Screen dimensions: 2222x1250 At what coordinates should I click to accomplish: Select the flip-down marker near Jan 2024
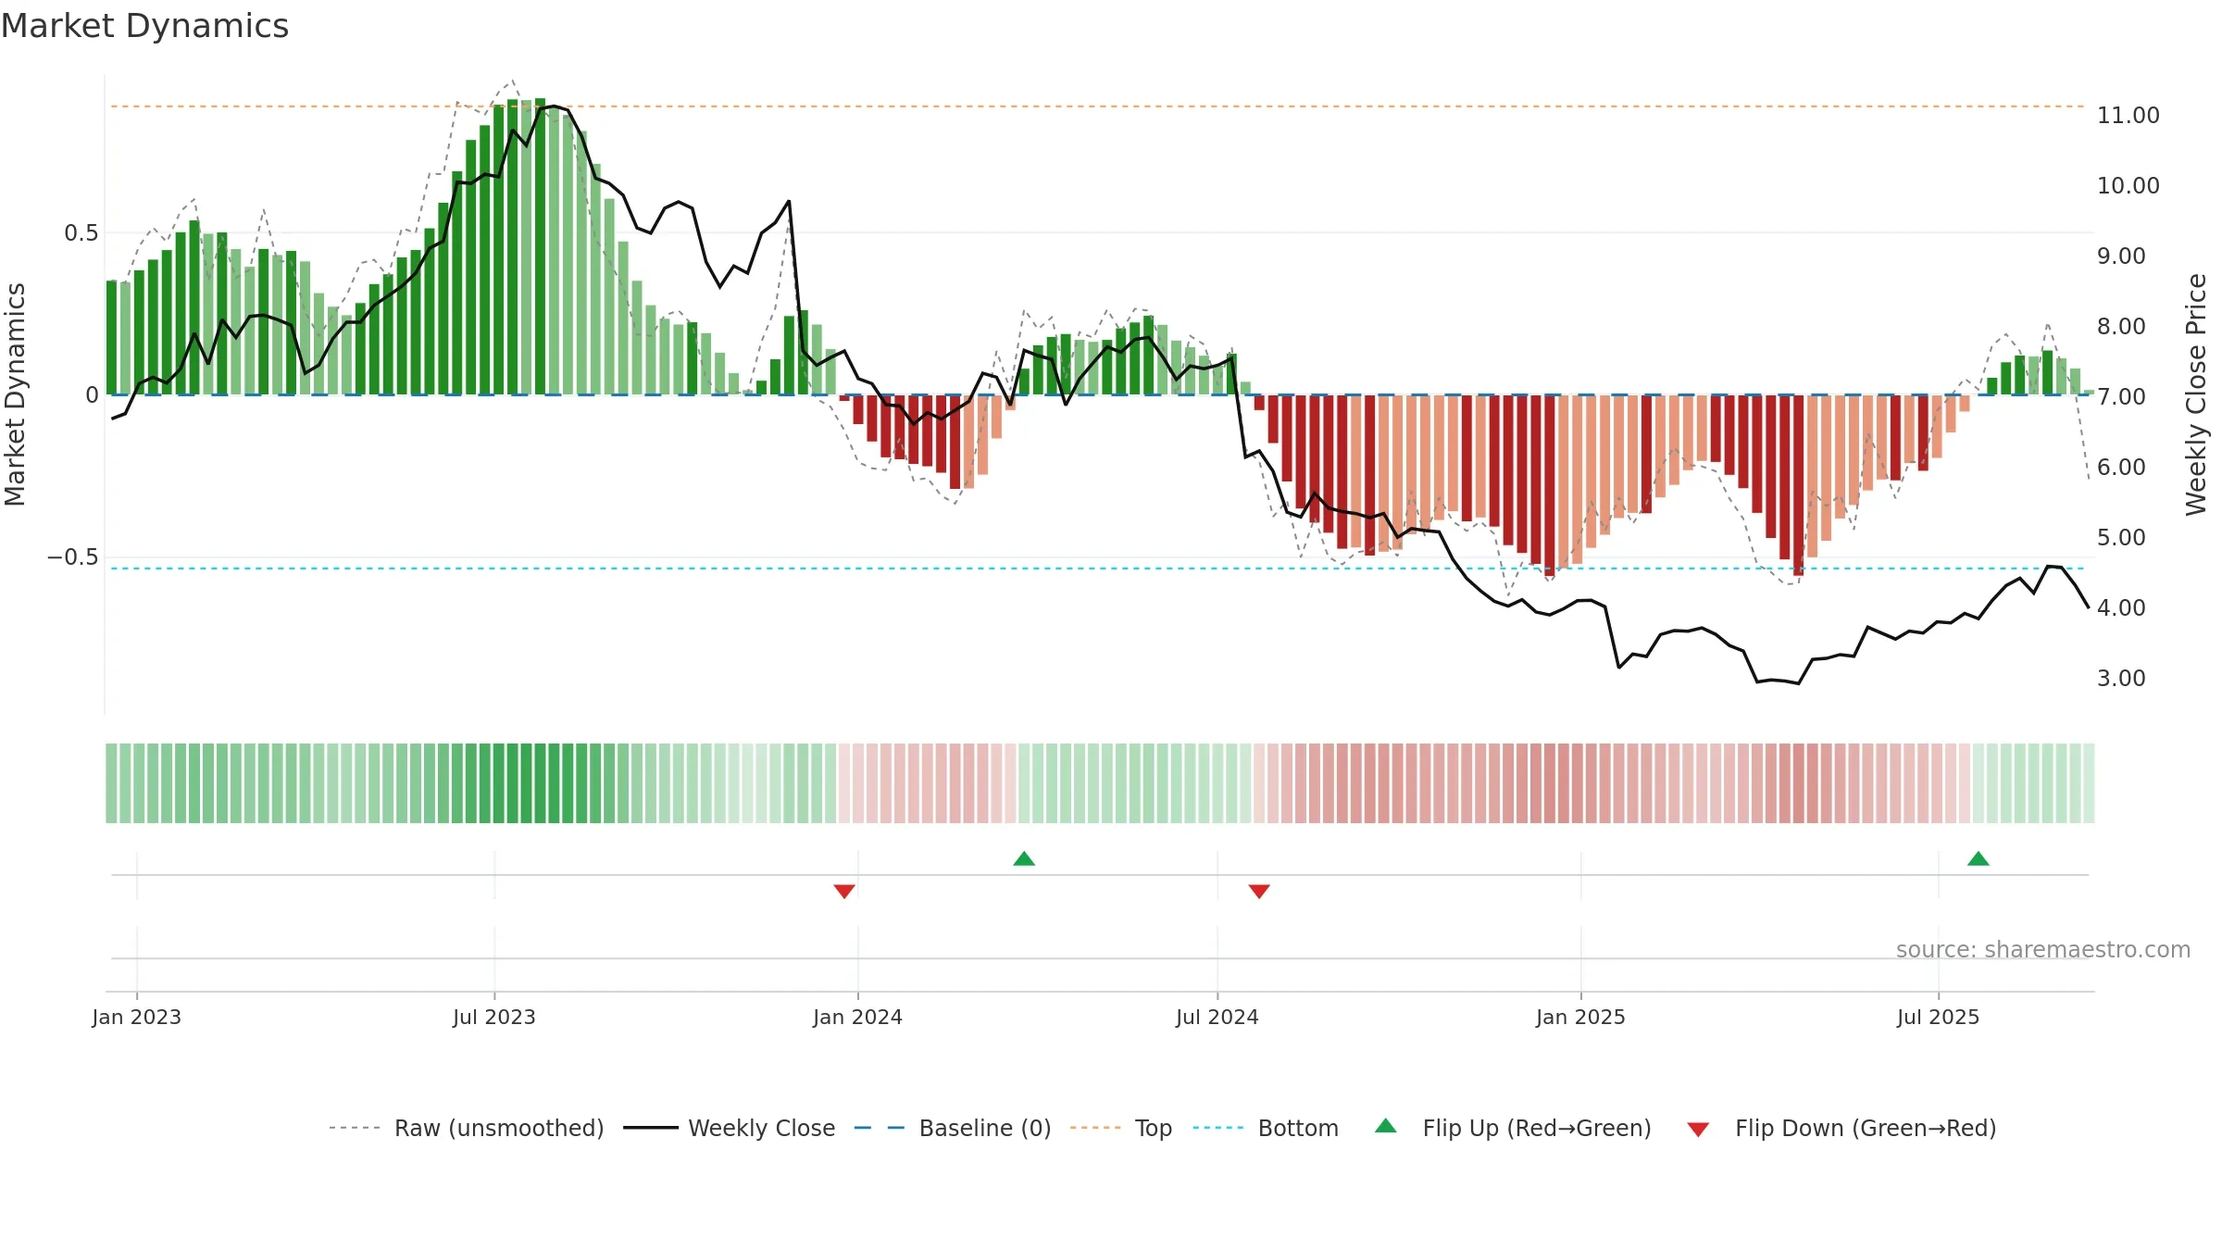click(844, 891)
